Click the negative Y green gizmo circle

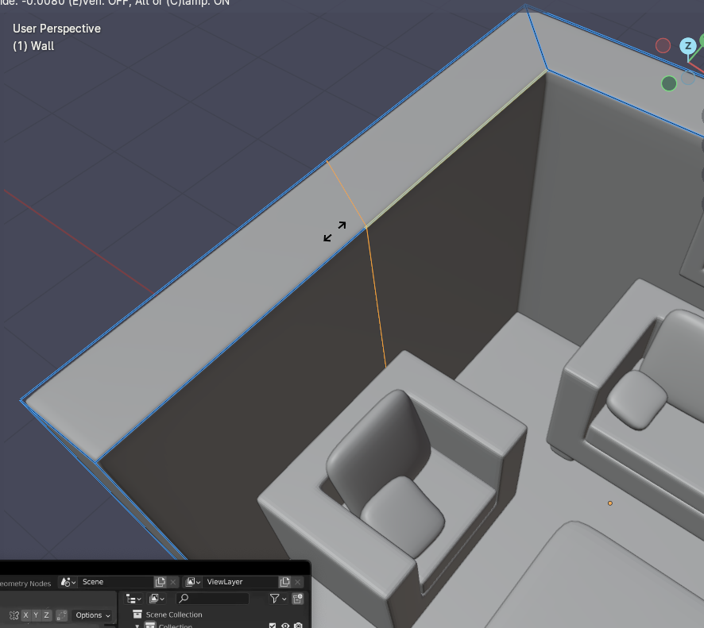click(x=669, y=83)
